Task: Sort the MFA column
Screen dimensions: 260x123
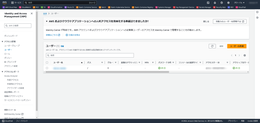Action: [153, 62]
